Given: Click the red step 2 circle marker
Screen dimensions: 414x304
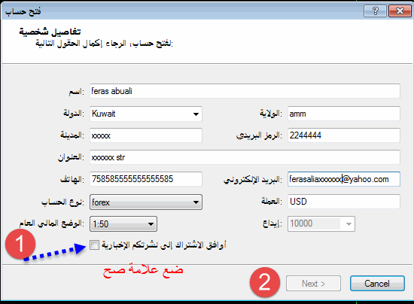Looking at the screenshot, I should point(265,282).
